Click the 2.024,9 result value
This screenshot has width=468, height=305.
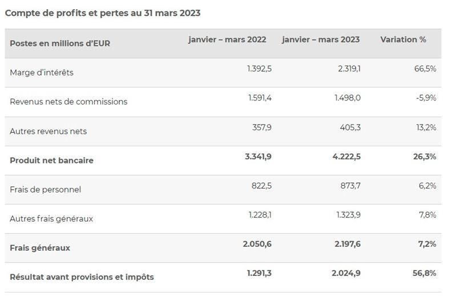pos(346,273)
